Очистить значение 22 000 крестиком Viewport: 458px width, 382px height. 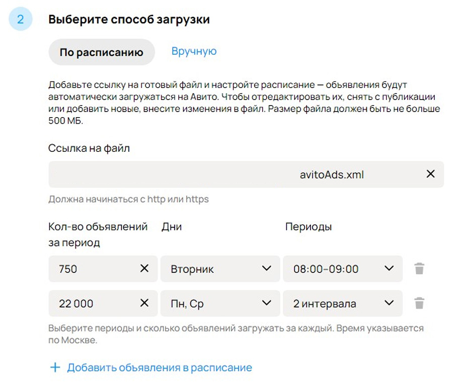[x=145, y=304]
